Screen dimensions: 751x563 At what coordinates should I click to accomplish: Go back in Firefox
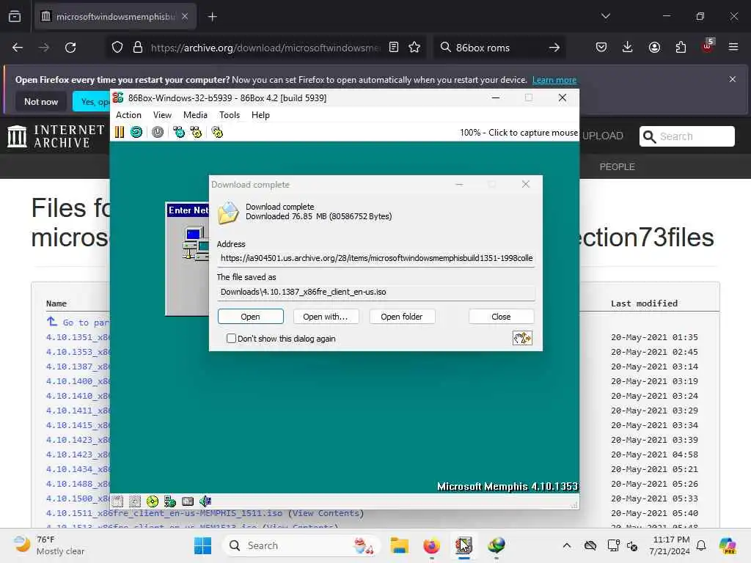click(x=18, y=48)
